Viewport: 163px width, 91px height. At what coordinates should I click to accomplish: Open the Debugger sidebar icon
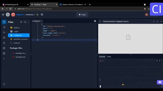(x=4, y=32)
